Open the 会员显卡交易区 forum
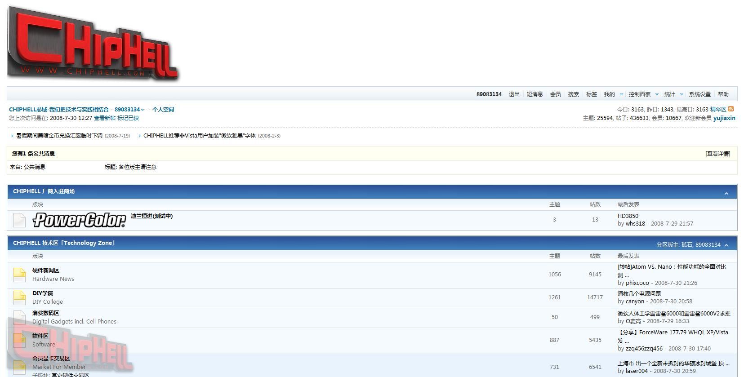 coord(51,358)
